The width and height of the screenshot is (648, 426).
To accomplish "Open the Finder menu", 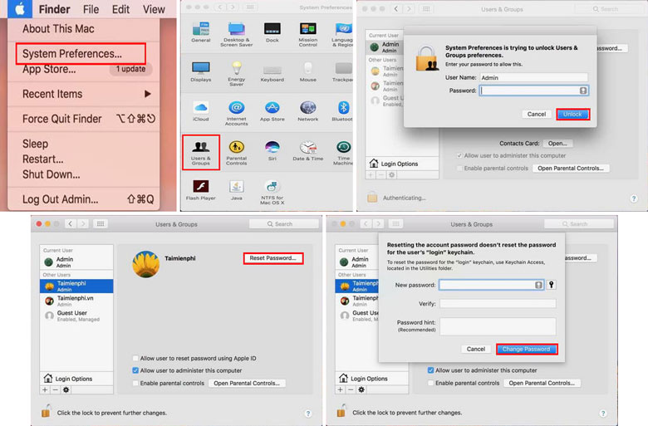I will tap(54, 9).
